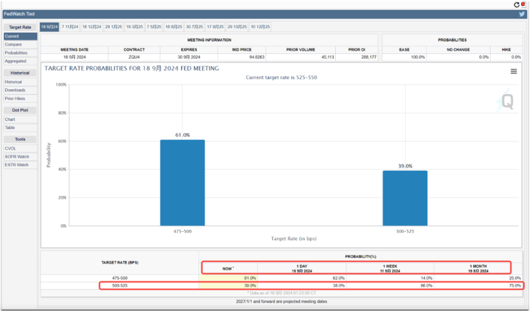Click the 475-500 probability bar
531x316 pixels.
tap(182, 182)
